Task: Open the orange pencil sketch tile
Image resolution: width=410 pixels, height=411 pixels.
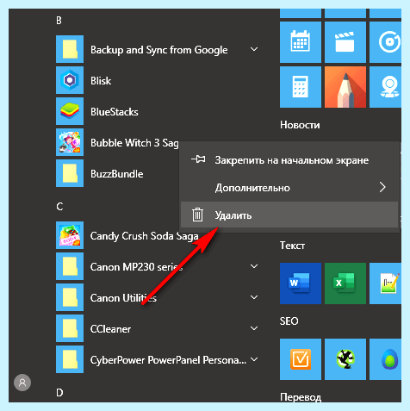Action: tap(345, 87)
